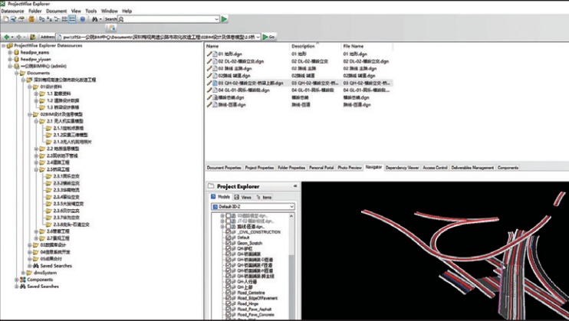Screen dimensions: 569x321
Task: Click the green run-search arrow beside Search box
Action: pos(224,19)
